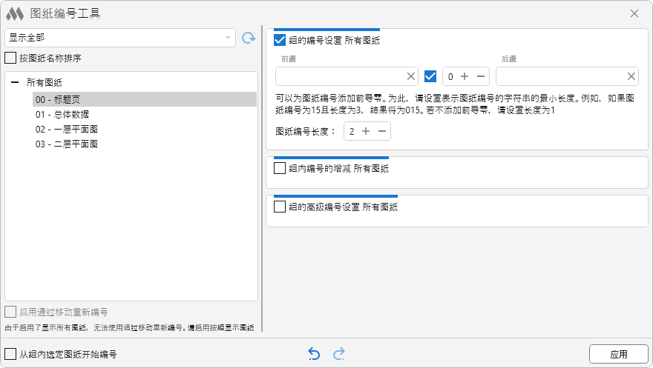Enable 按图纸名称排序 checkbox
The height and width of the screenshot is (368, 653).
[10, 57]
